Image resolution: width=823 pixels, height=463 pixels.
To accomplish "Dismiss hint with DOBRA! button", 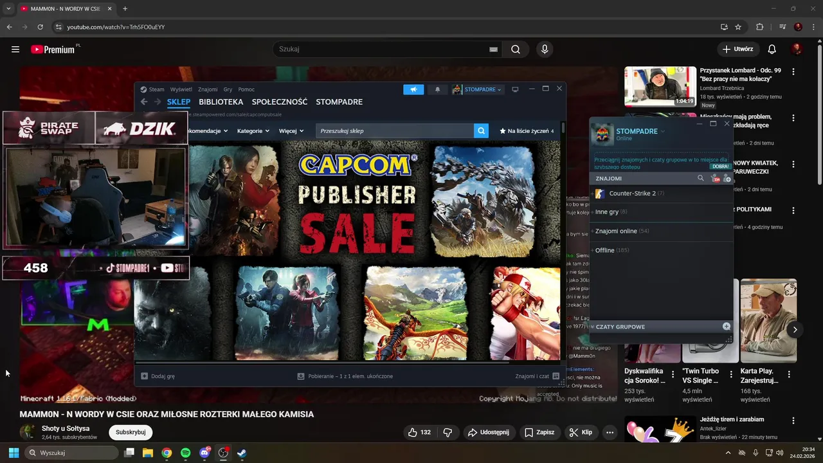I will tap(721, 167).
